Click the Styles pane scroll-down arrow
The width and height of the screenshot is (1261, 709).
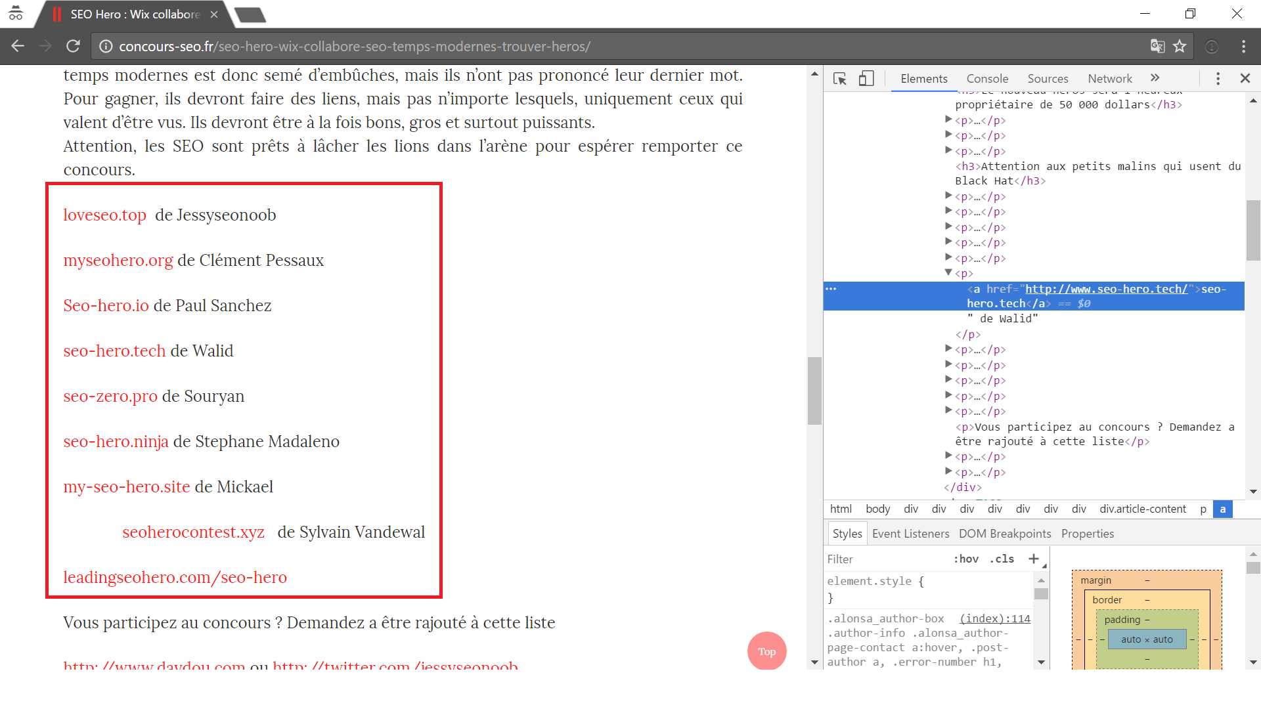(1041, 662)
